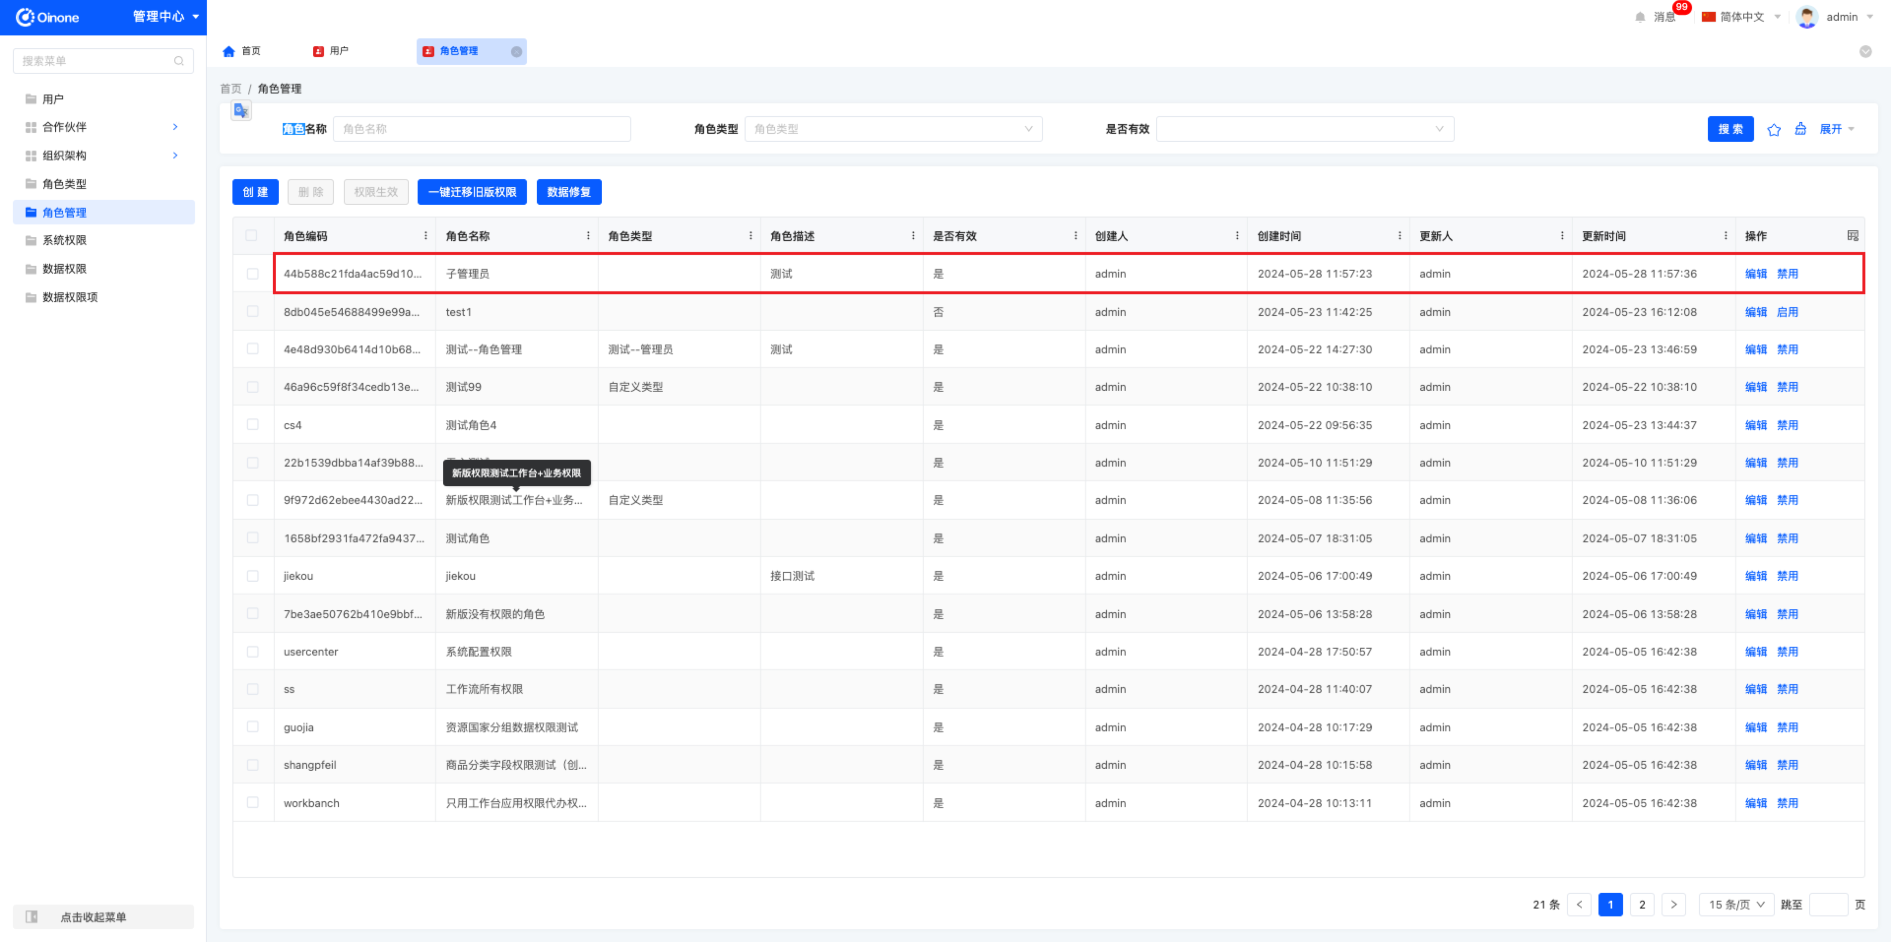This screenshot has width=1891, height=942.
Task: Open the 是否有效 filter dropdown
Action: (1304, 129)
